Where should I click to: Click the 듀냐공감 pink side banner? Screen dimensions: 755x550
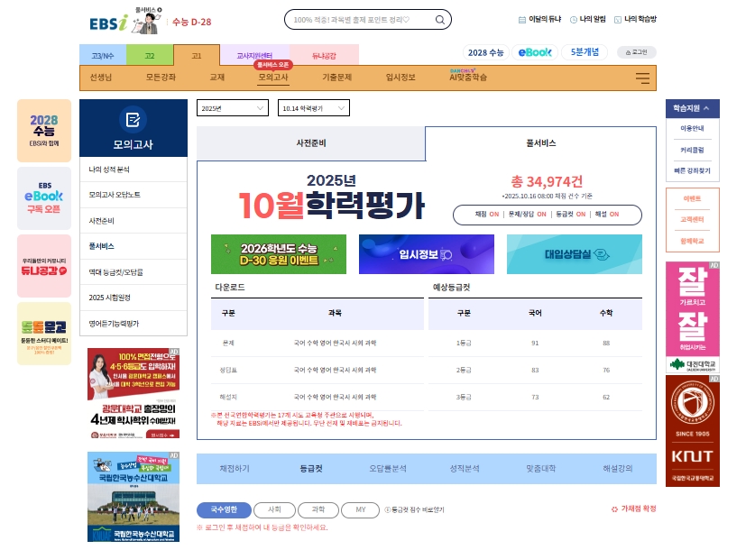44,266
